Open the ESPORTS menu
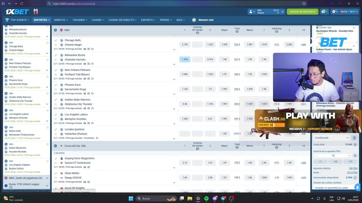This screenshot has width=362, height=203. (x=148, y=20)
